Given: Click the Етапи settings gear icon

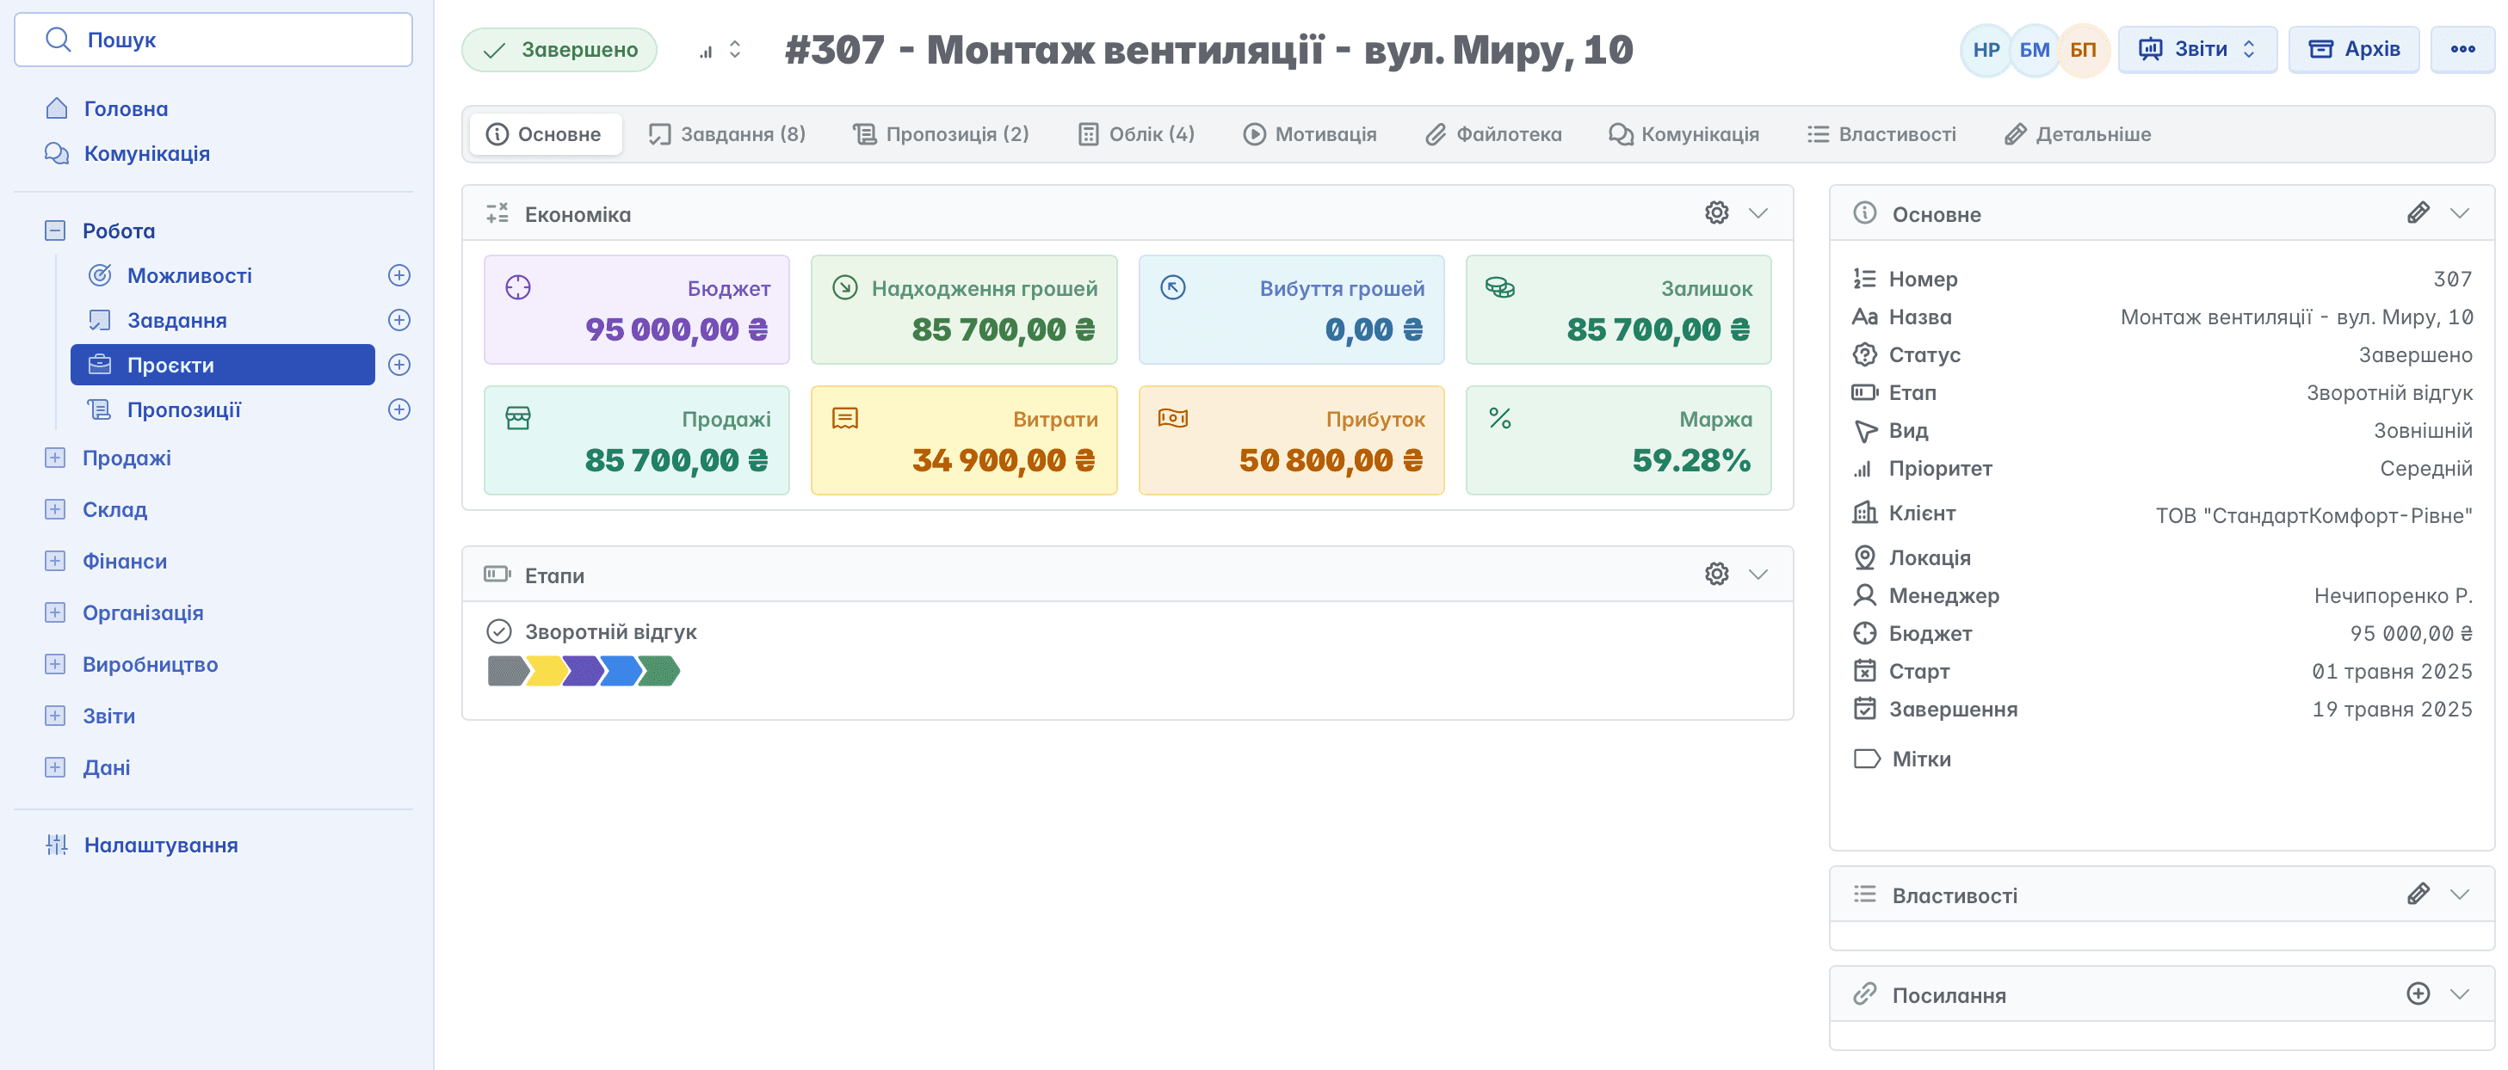Looking at the screenshot, I should [1716, 574].
